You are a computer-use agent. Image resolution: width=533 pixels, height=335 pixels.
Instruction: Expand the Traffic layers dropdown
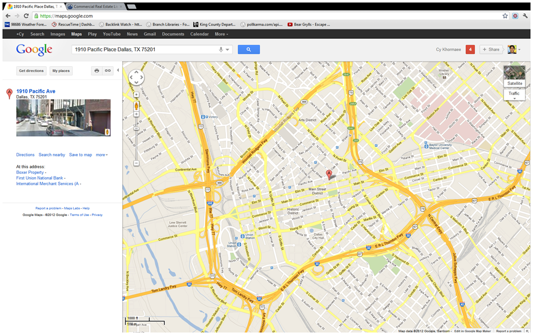click(514, 99)
